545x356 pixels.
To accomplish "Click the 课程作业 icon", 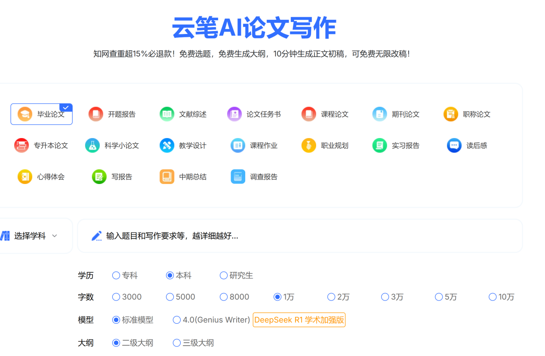I will click(x=238, y=145).
